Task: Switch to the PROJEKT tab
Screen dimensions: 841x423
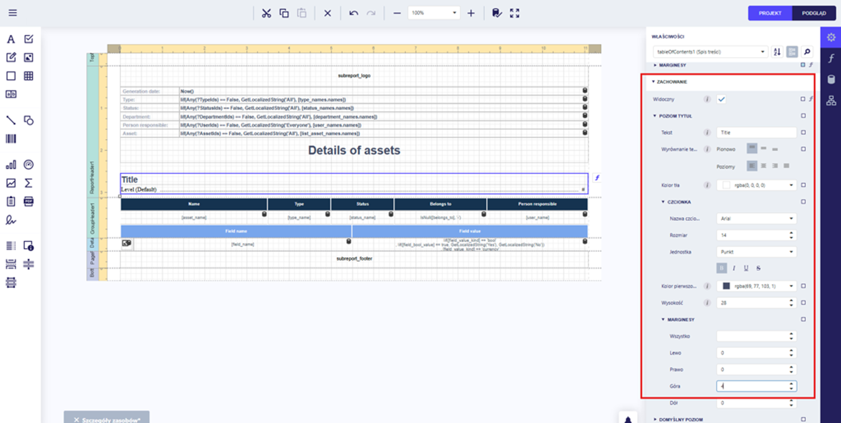Action: point(770,13)
